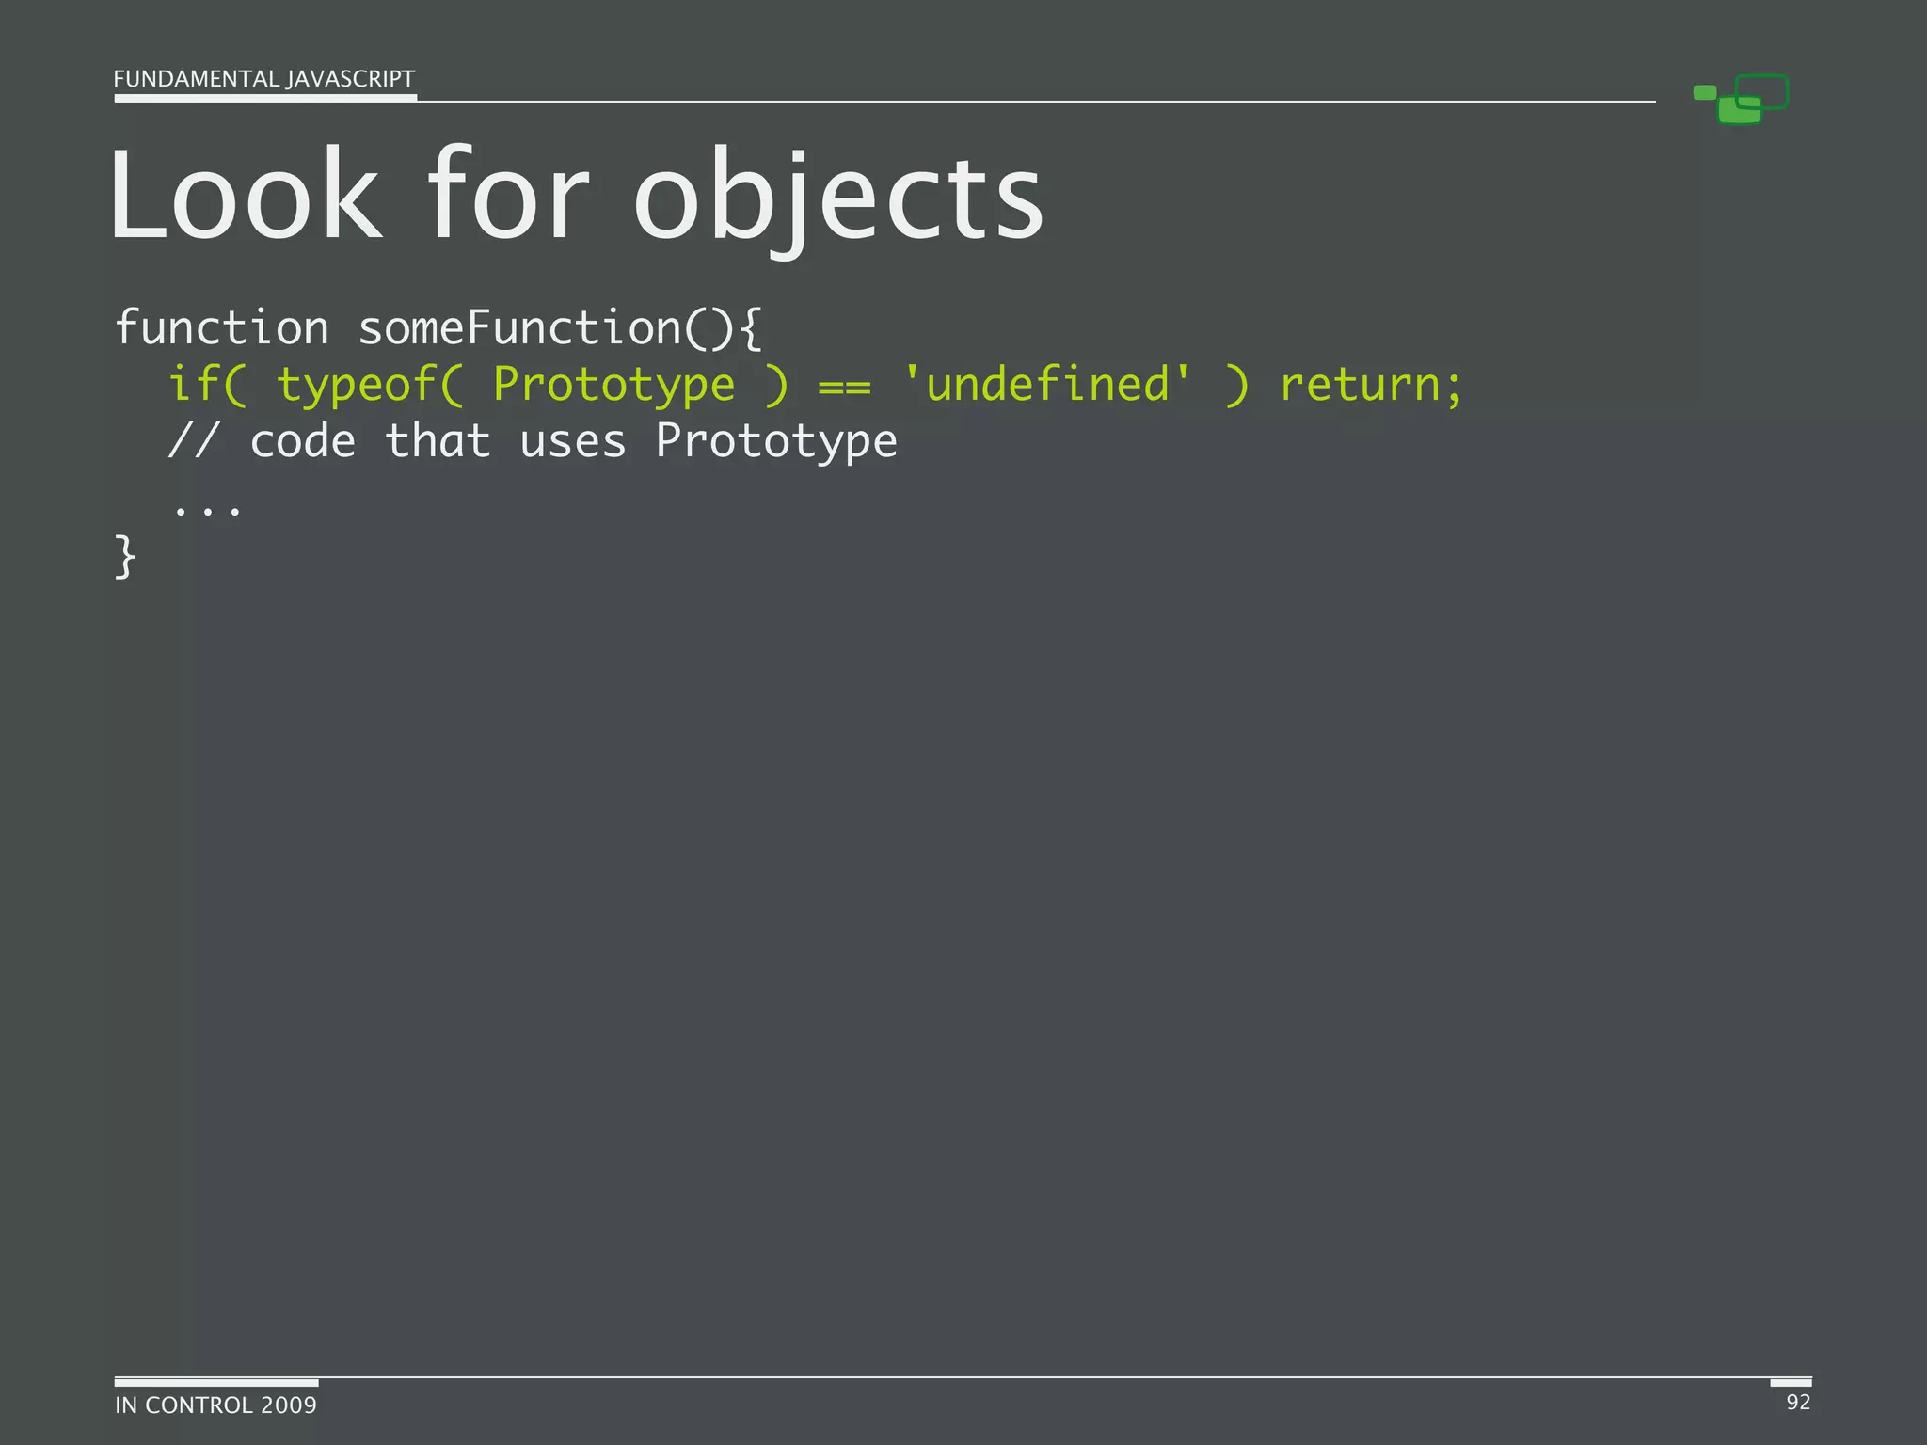
Task: Click "code that uses" comment text
Action: [438, 441]
